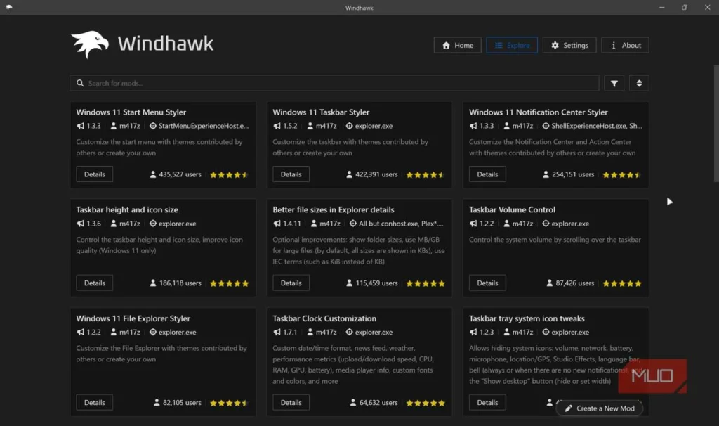Click the users icon next to 82,105 users

coord(157,403)
